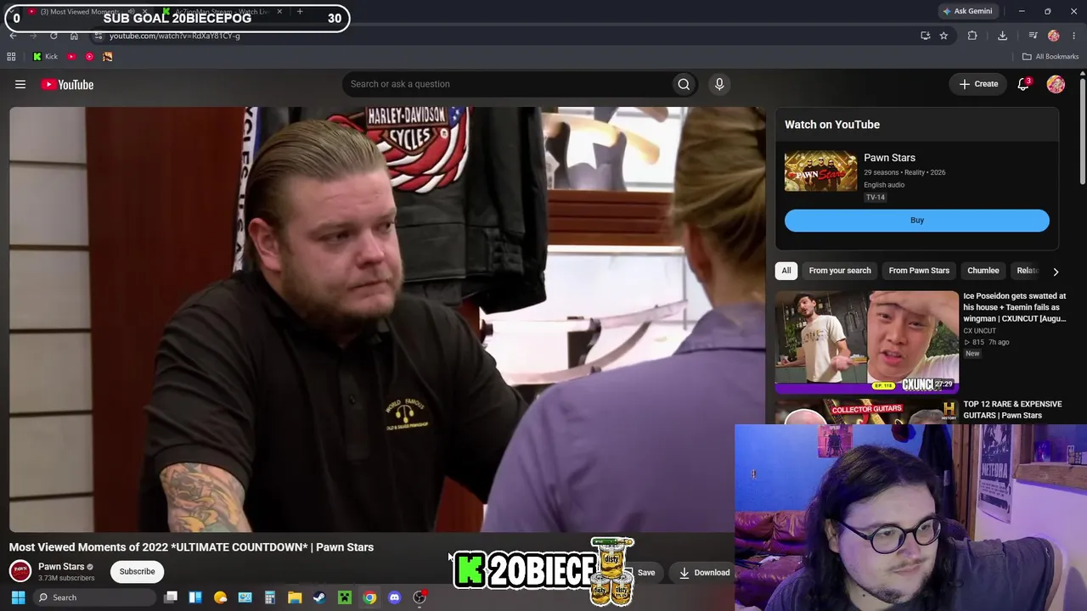Click the blue Buy button
Screen dimensions: 1087x611
[917, 221]
